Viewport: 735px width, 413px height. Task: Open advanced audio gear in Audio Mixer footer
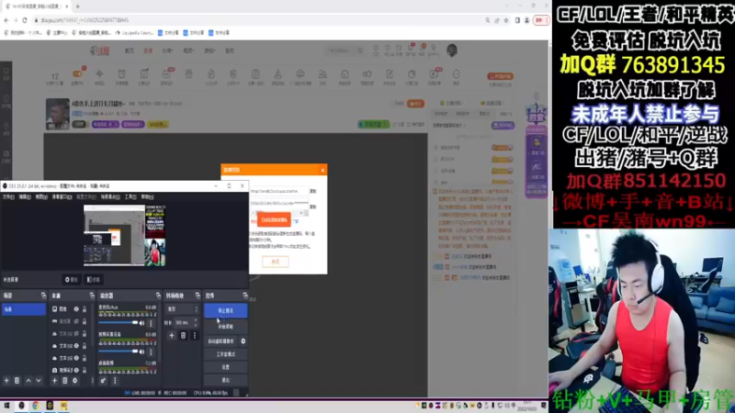pyautogui.click(x=103, y=381)
